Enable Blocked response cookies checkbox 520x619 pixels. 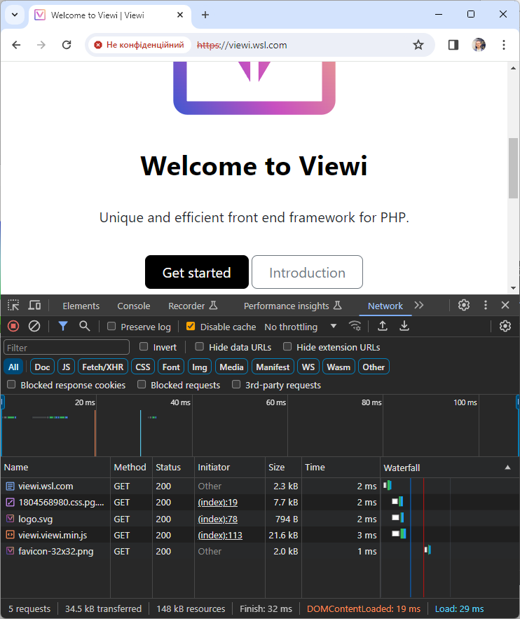[11, 384]
